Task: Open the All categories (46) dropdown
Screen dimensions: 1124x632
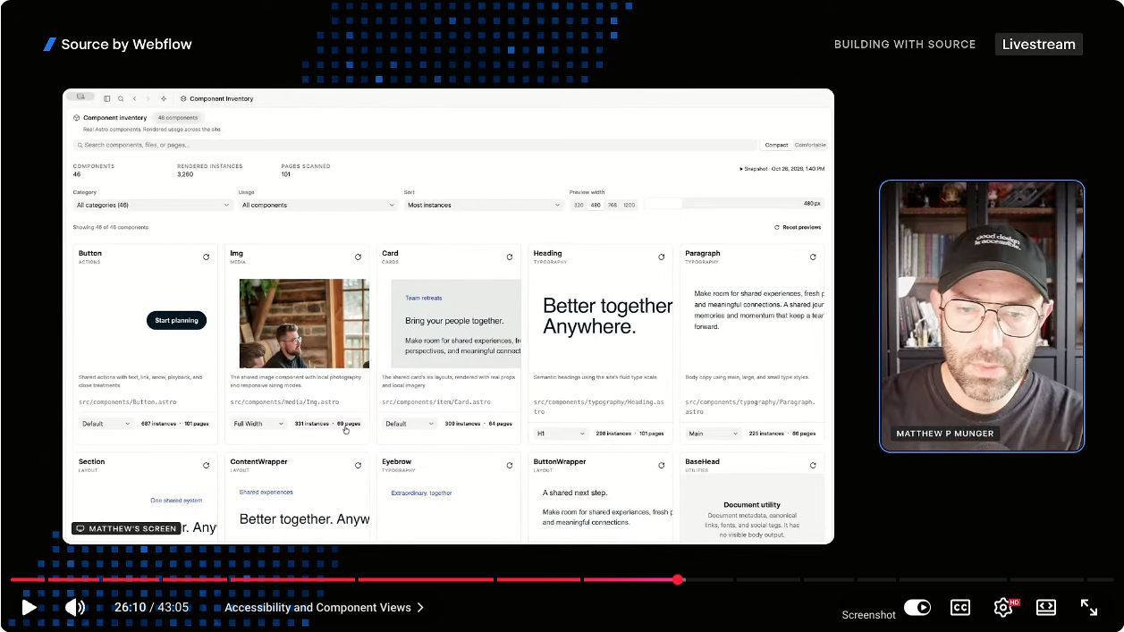Action: [153, 205]
